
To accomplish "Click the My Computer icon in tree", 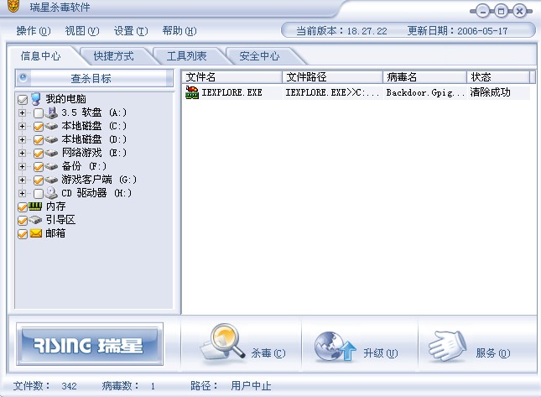I will (x=35, y=99).
